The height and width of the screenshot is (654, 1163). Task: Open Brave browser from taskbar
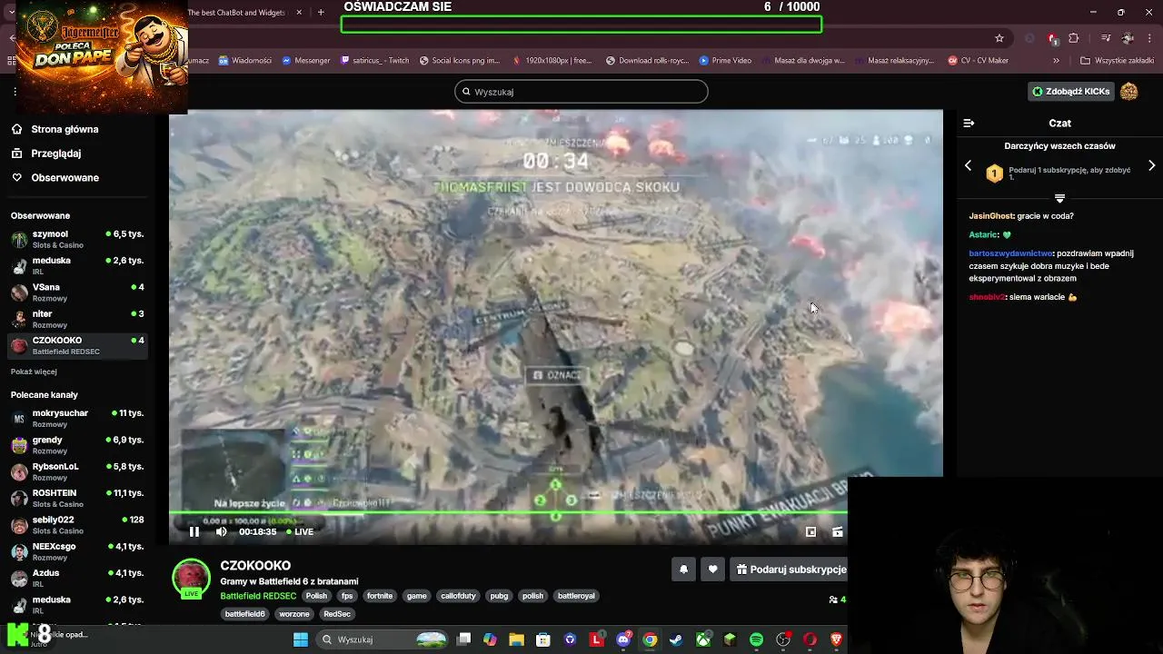(x=837, y=639)
